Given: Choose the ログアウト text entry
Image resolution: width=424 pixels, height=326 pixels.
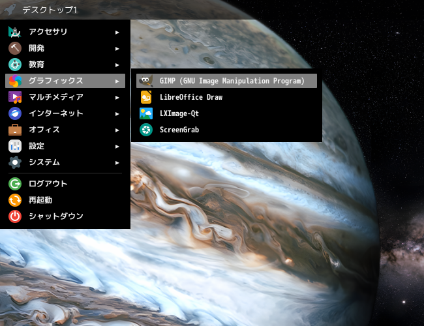Looking at the screenshot, I should pyautogui.click(x=48, y=184).
